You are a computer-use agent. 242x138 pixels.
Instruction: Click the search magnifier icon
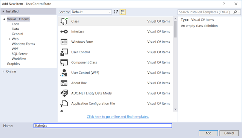point(235,12)
